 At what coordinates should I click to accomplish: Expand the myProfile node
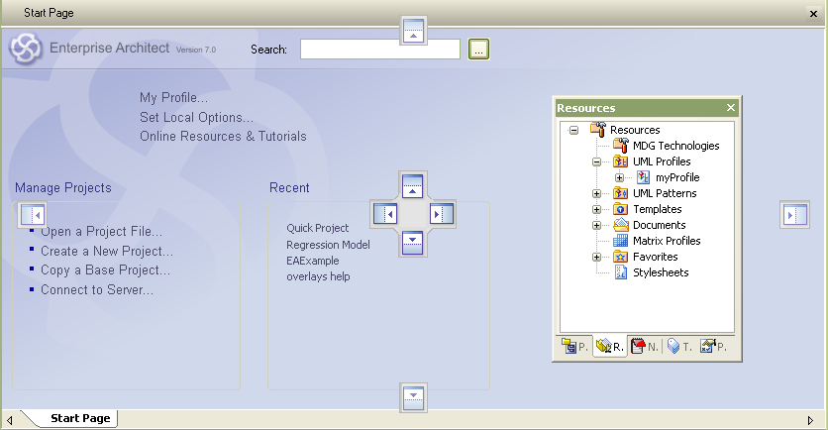click(619, 177)
